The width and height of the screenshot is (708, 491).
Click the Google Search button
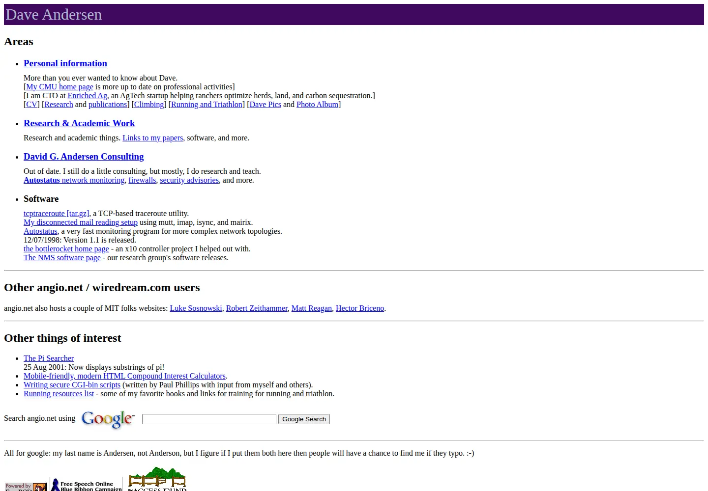[304, 419]
